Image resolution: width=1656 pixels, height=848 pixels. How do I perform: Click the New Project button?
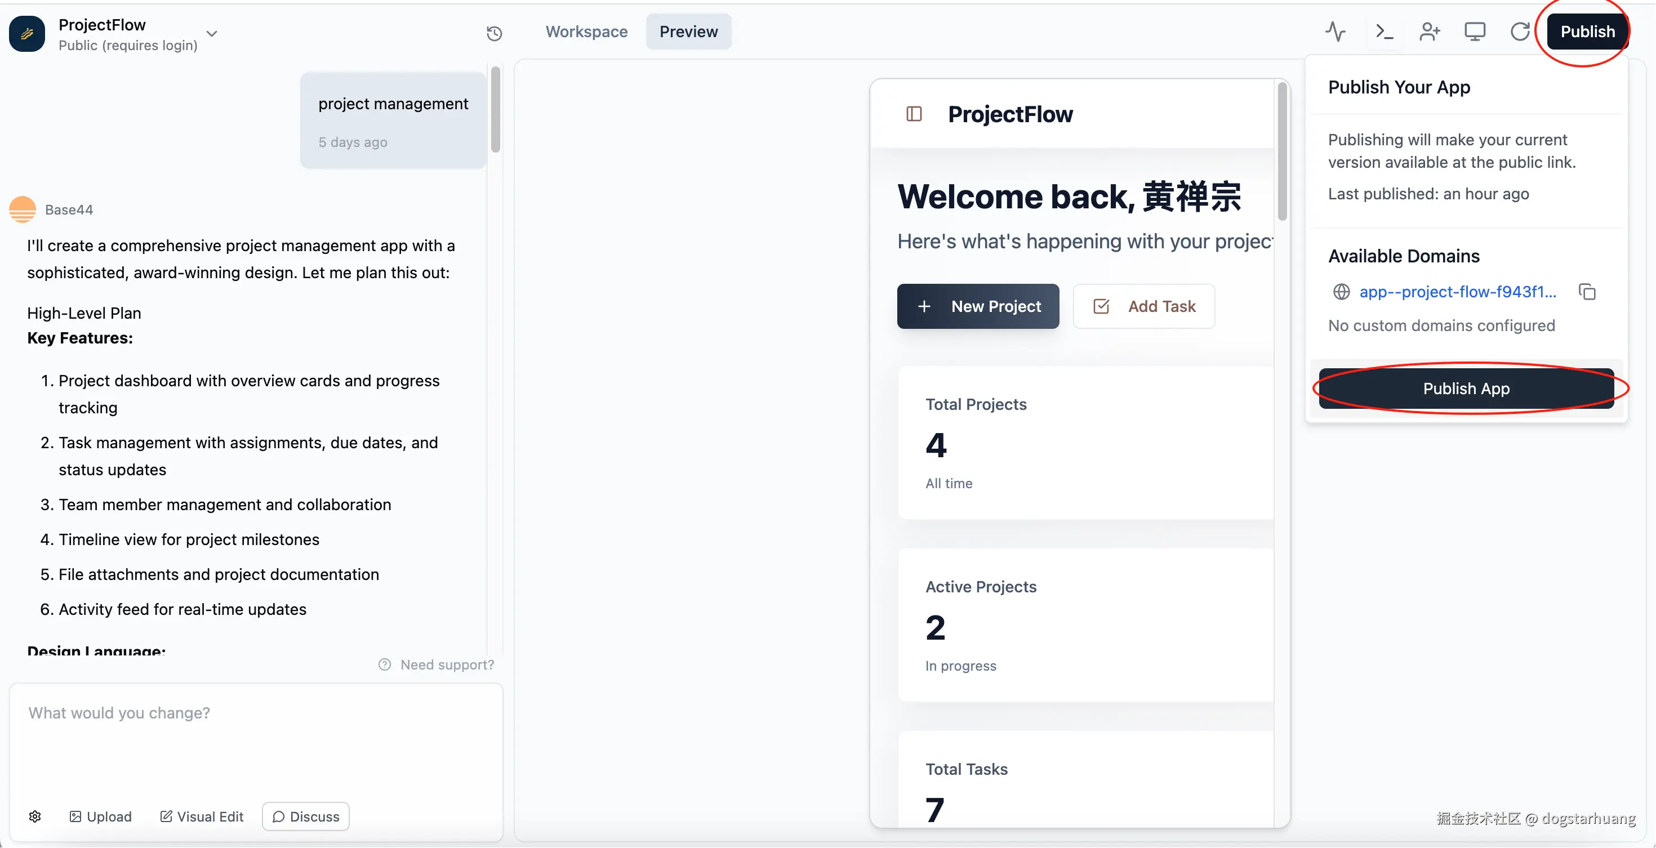pos(977,306)
